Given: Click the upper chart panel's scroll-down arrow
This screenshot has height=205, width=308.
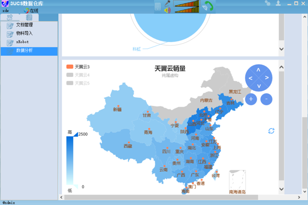Looking at the screenshot, I should (x=282, y=49).
